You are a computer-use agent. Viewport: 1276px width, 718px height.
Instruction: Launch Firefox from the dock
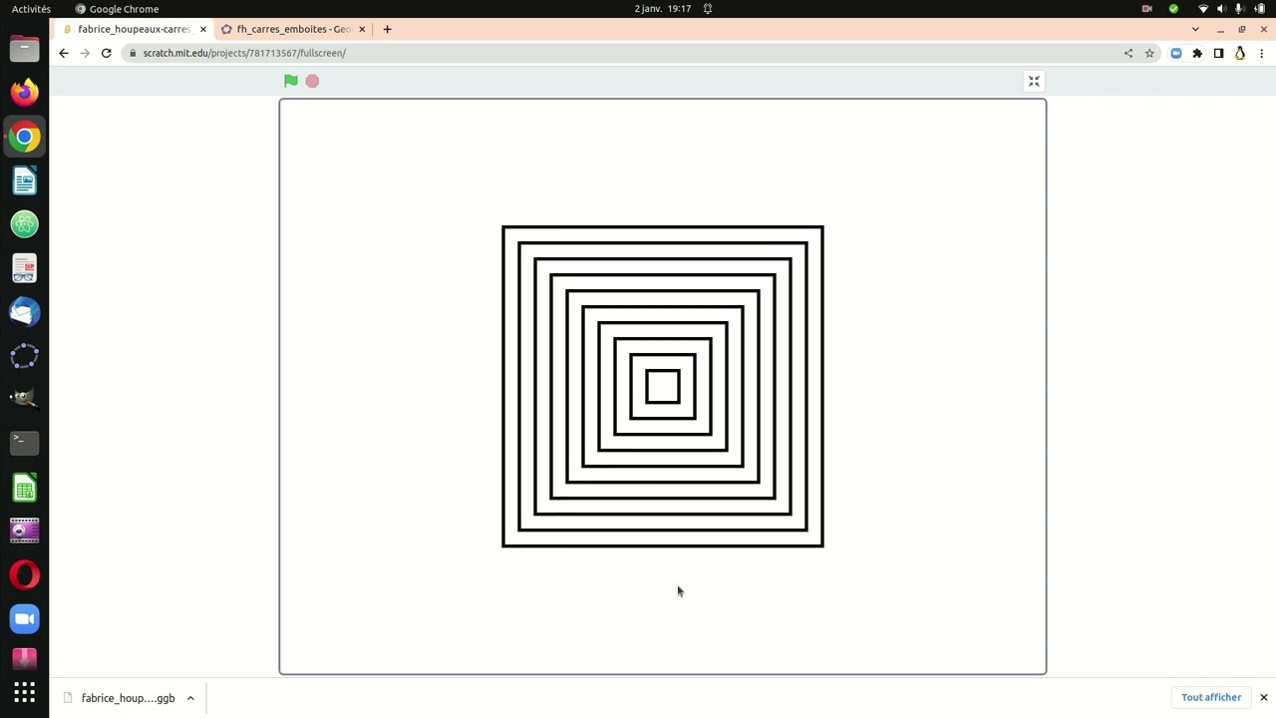[24, 93]
